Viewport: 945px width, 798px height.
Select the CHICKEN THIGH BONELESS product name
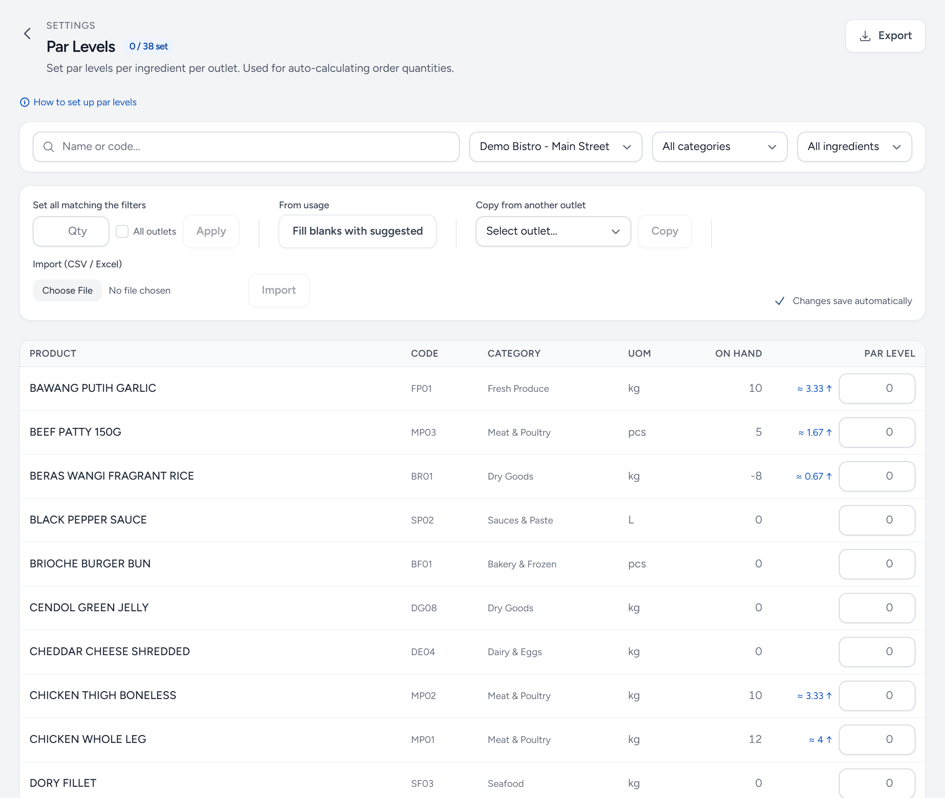103,695
